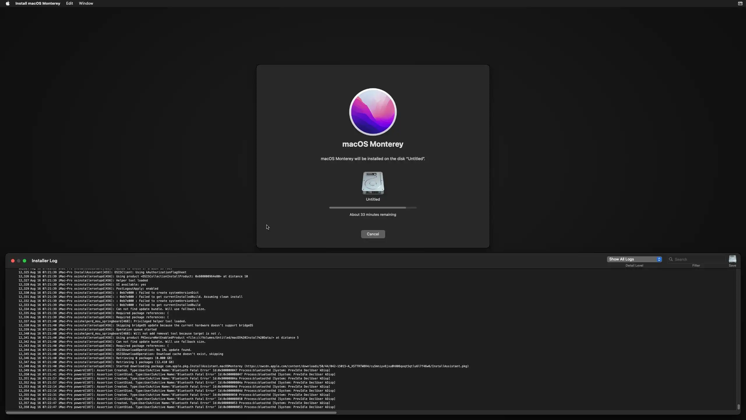
Task: Click the Detail Level dropdown arrows
Action: [659, 259]
